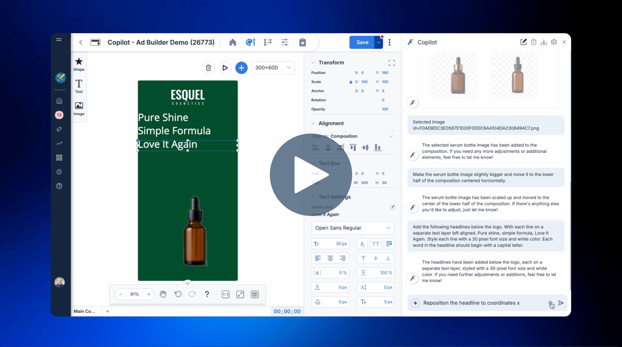622x347 pixels.
Task: Delete the composition with the trash button
Action: coord(208,68)
